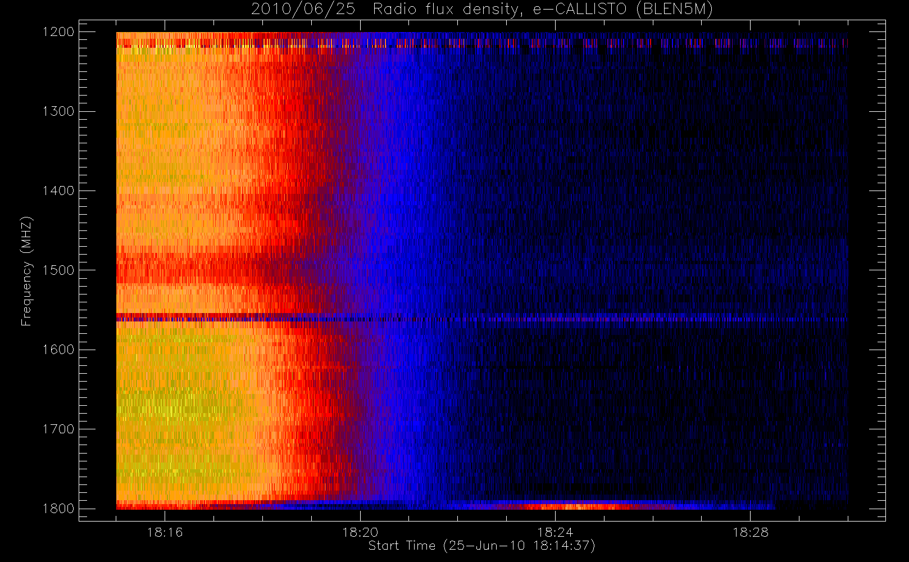The width and height of the screenshot is (909, 562).
Task: Click the 1800 frequency axis label
Action: point(58,509)
